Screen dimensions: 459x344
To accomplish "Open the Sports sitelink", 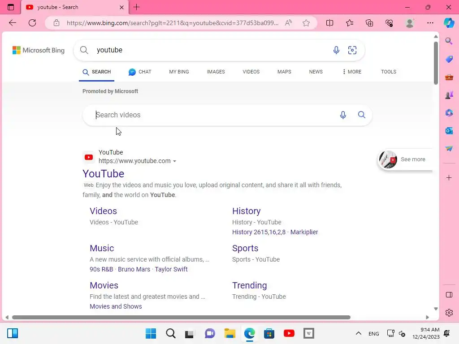I will [245, 248].
